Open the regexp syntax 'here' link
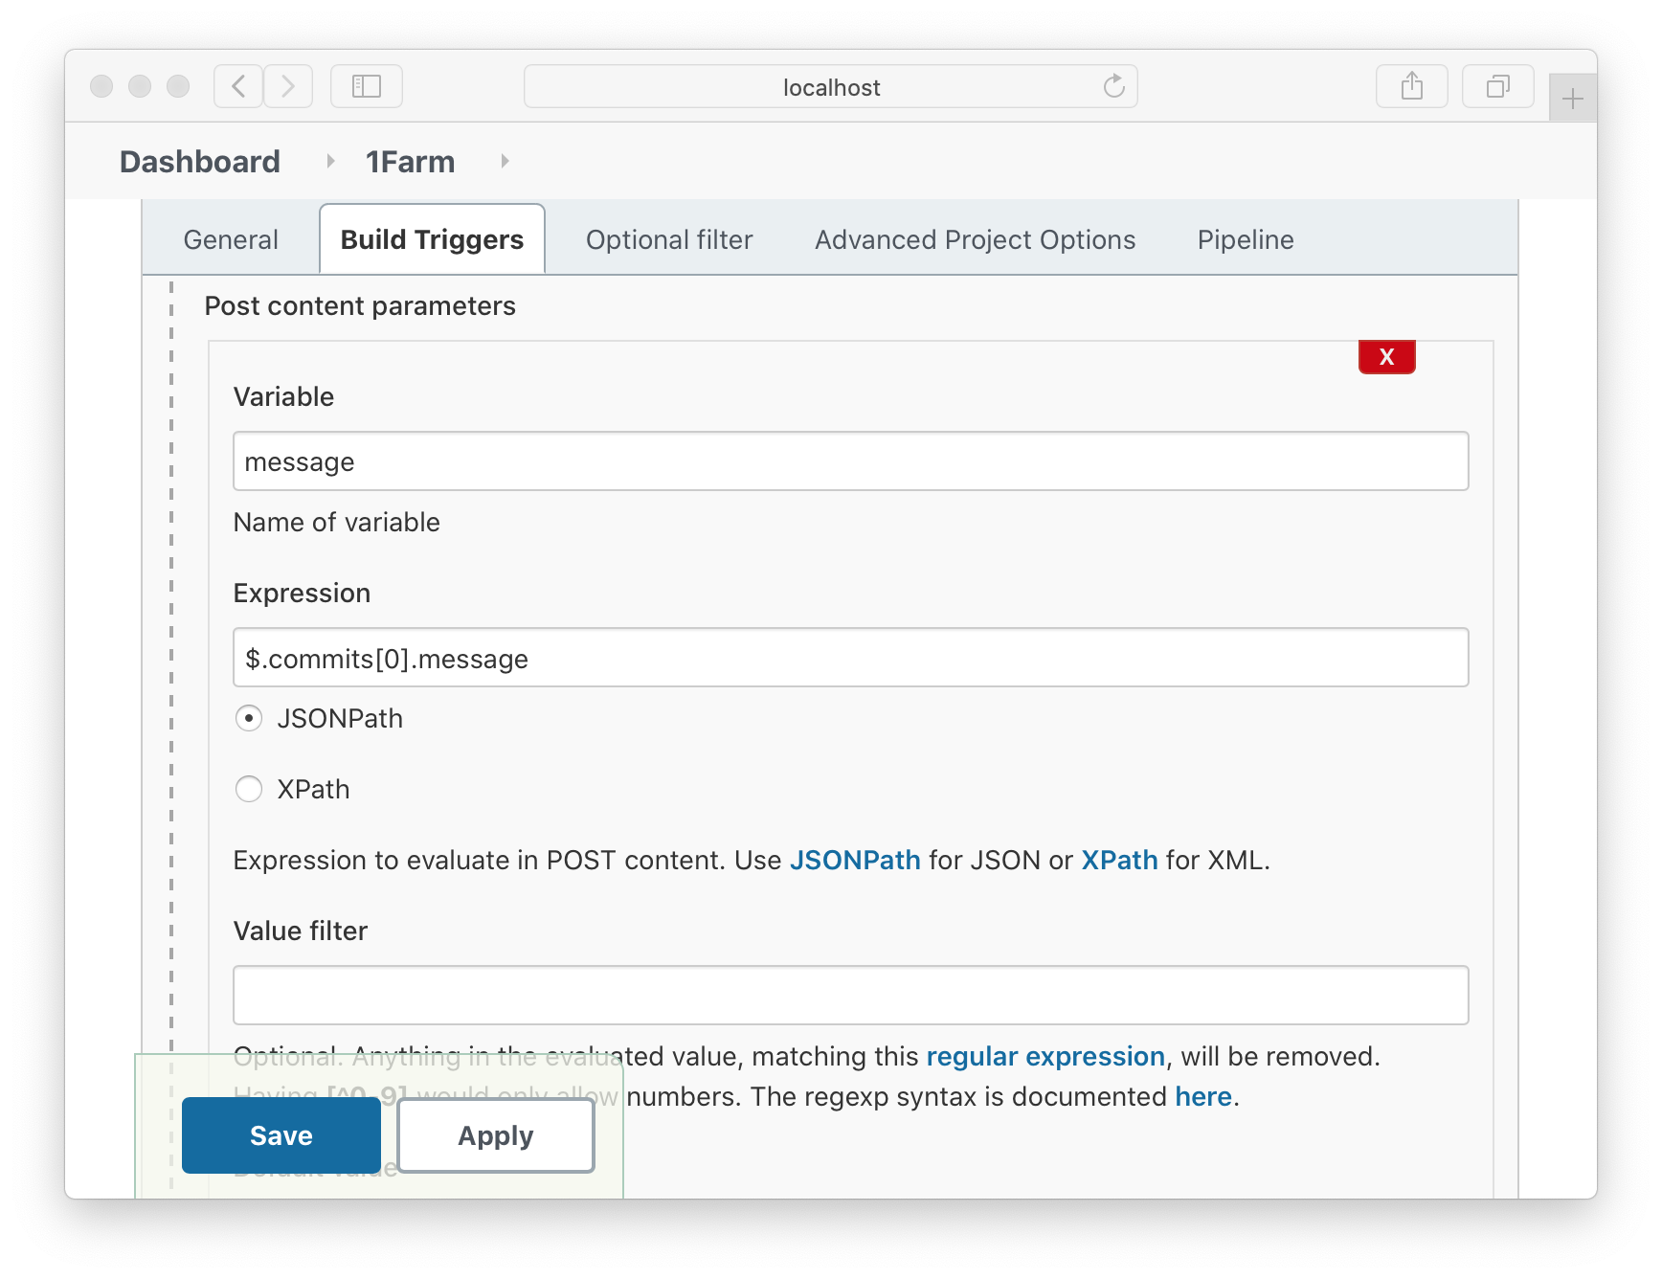The width and height of the screenshot is (1662, 1279). 1203,1096
